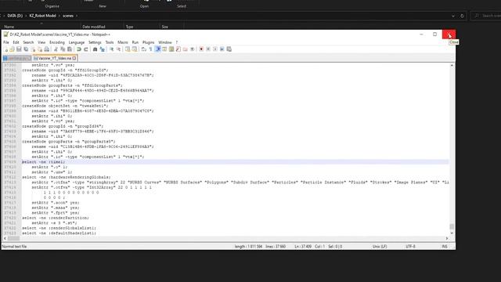This screenshot has width=501, height=282.
Task: Click the Explorer search box
Action: pyautogui.click(x=485, y=16)
